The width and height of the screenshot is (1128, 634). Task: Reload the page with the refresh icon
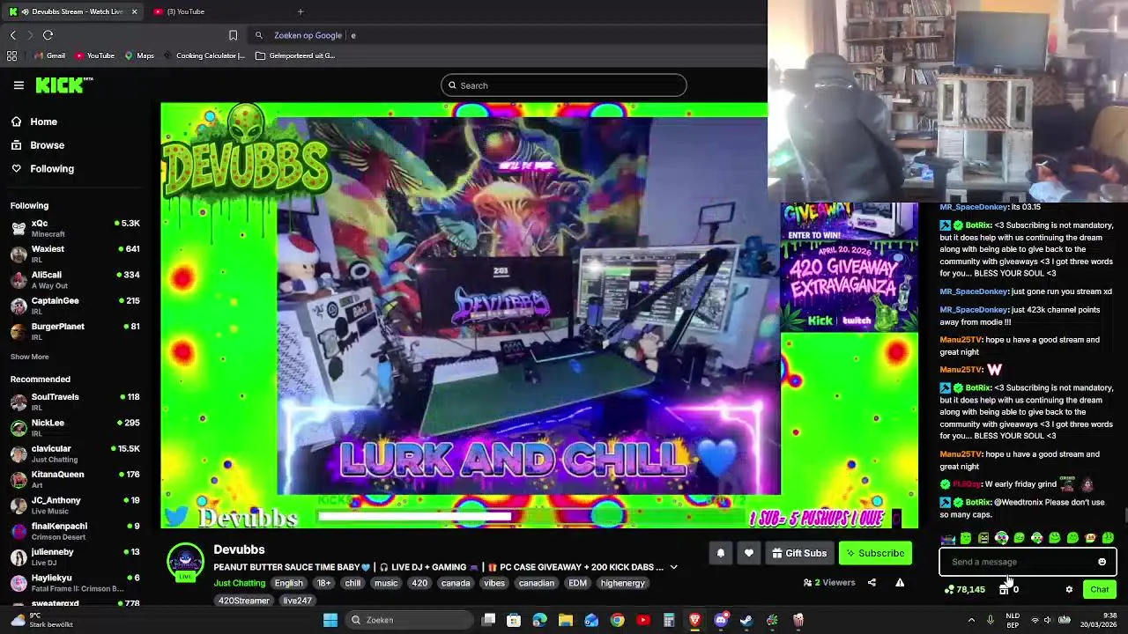pos(48,35)
